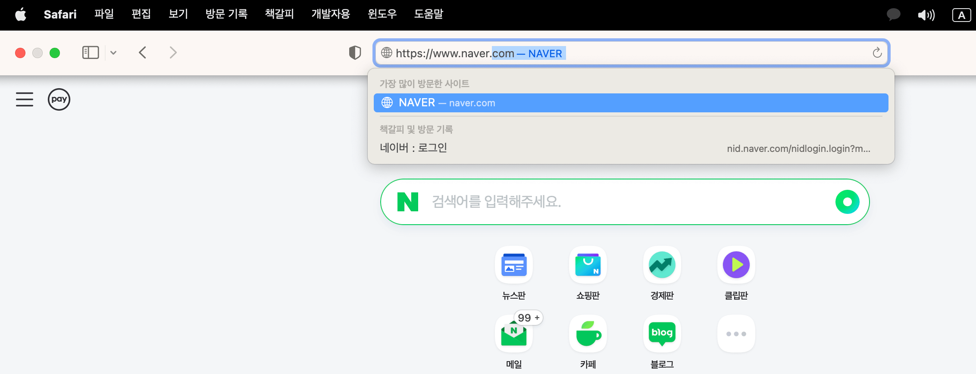Open the 카페 icon
976x374 pixels.
(588, 334)
